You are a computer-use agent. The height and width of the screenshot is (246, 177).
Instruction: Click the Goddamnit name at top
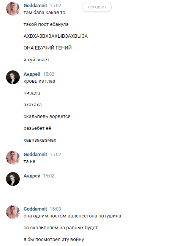pos(35,6)
